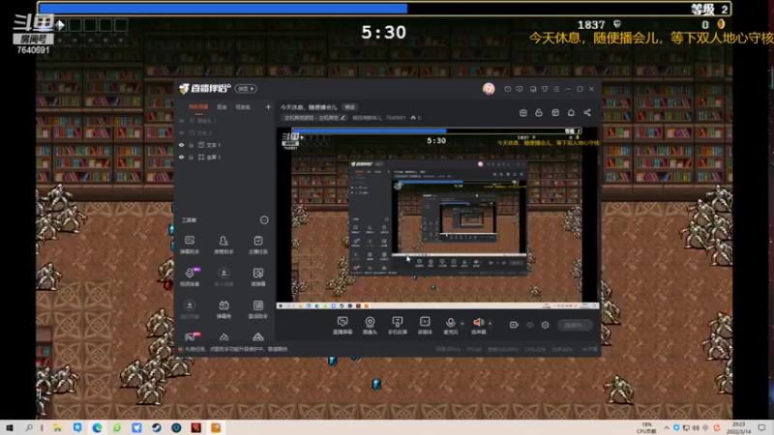Screen dimensions: 774x435
Task: Click the layout panel icon beside the bell
Action: pos(555,113)
